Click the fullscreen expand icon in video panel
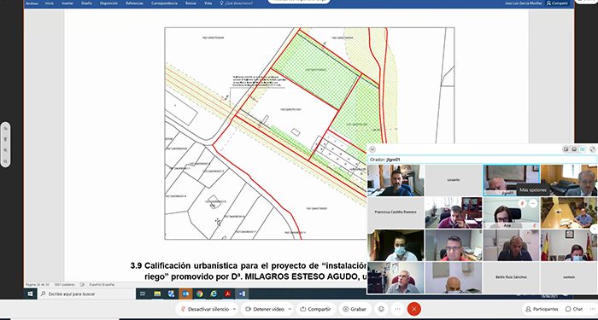The width and height of the screenshot is (598, 320). coord(592,149)
